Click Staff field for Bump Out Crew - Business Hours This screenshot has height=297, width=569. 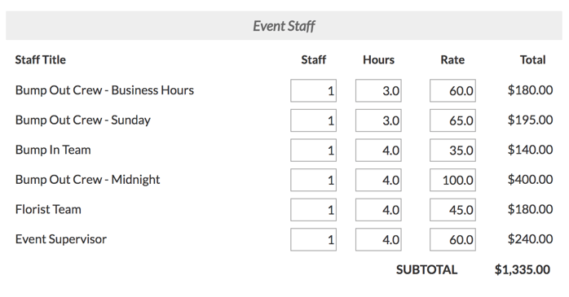pos(314,90)
